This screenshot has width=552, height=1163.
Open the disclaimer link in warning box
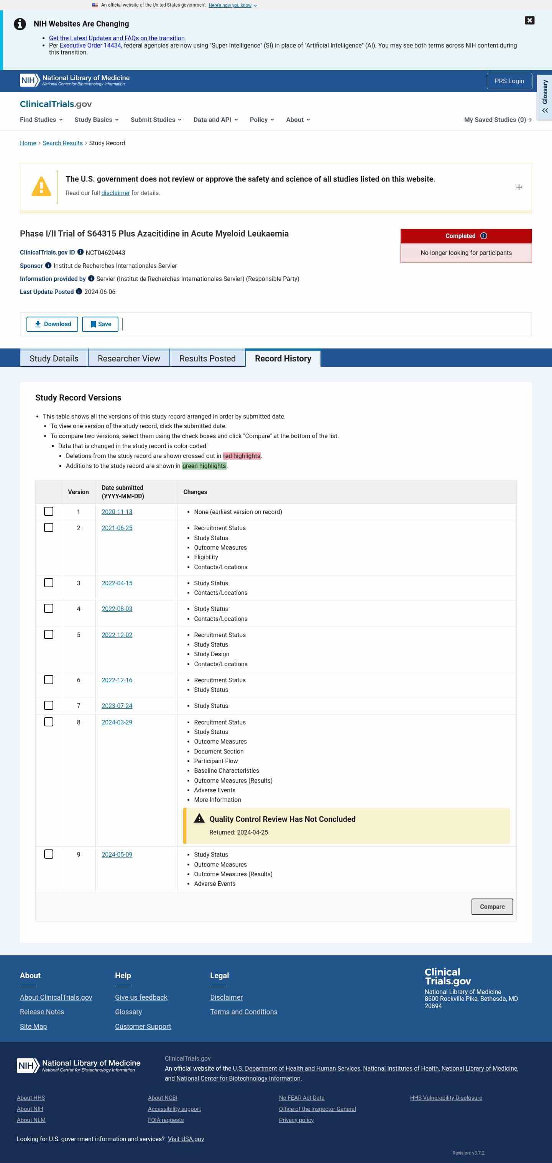[115, 193]
